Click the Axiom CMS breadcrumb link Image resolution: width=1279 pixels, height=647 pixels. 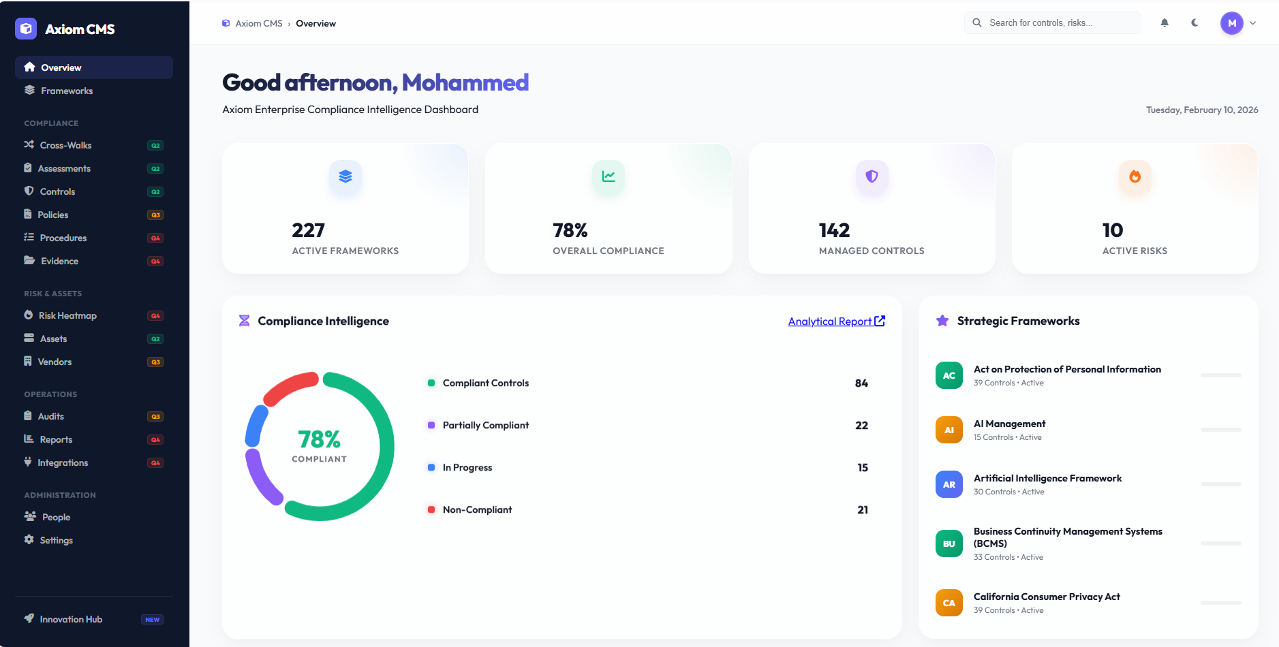coord(259,22)
